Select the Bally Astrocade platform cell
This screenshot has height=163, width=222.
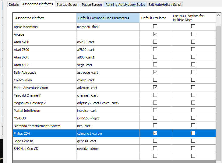(x=44, y=73)
